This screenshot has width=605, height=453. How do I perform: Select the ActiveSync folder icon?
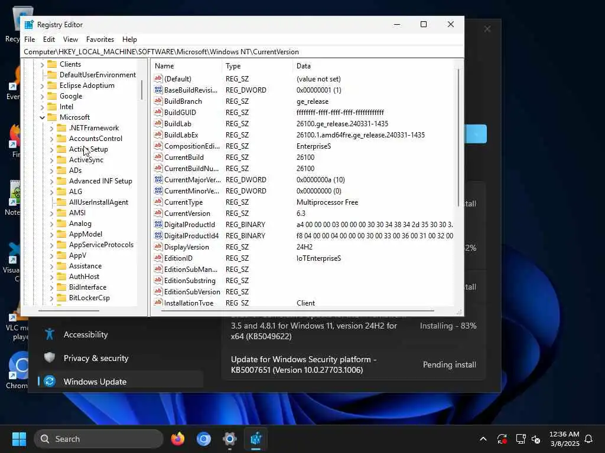(61, 159)
